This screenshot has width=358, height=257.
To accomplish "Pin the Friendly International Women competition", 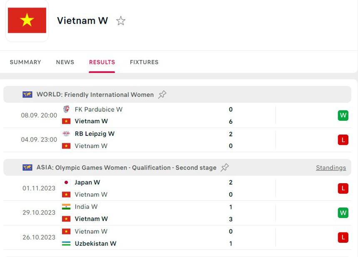I will coord(162,94).
